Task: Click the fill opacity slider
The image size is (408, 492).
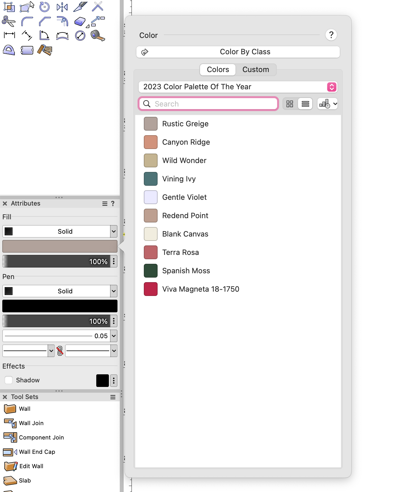Action: (x=56, y=261)
